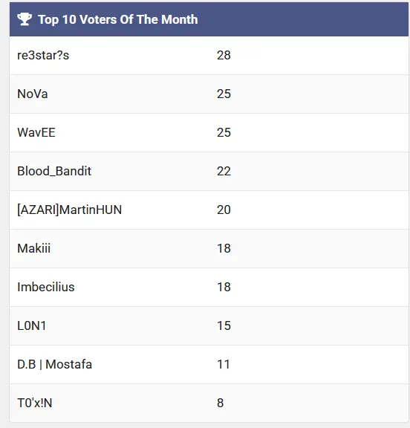This screenshot has height=428, width=410.
Task: Click D.B | Mostafa voter name
Action: coord(54,364)
